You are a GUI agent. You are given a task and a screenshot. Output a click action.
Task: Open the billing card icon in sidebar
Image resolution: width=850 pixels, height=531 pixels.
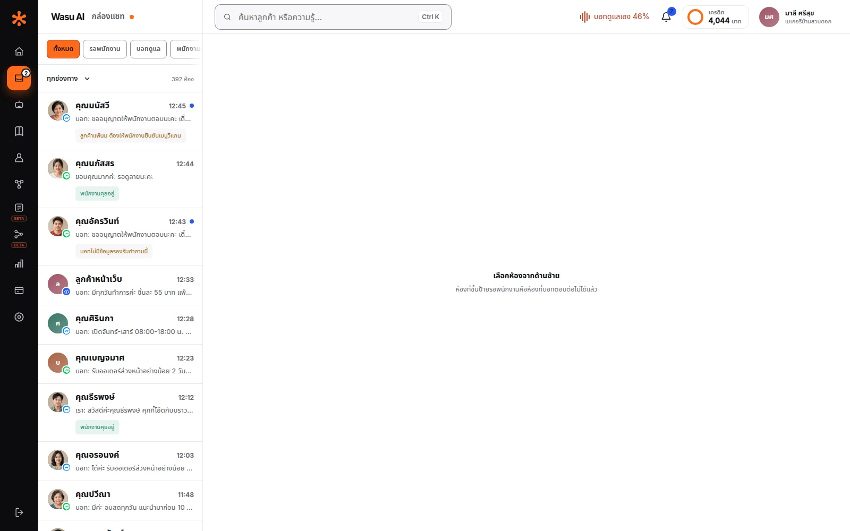click(x=19, y=290)
